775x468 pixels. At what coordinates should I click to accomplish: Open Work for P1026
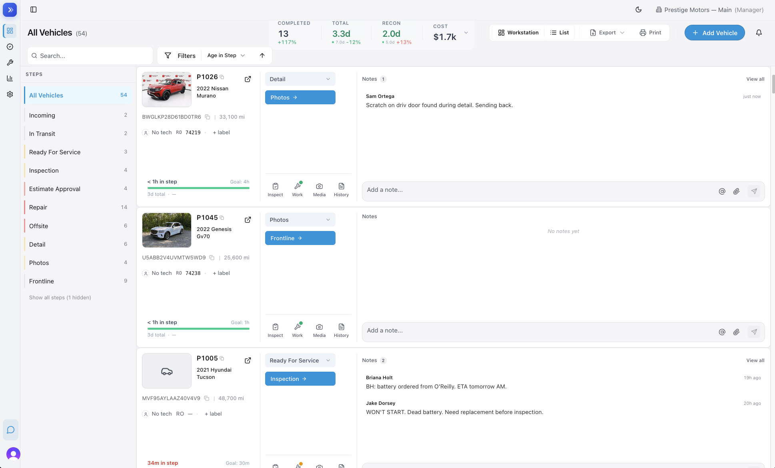pos(298,189)
